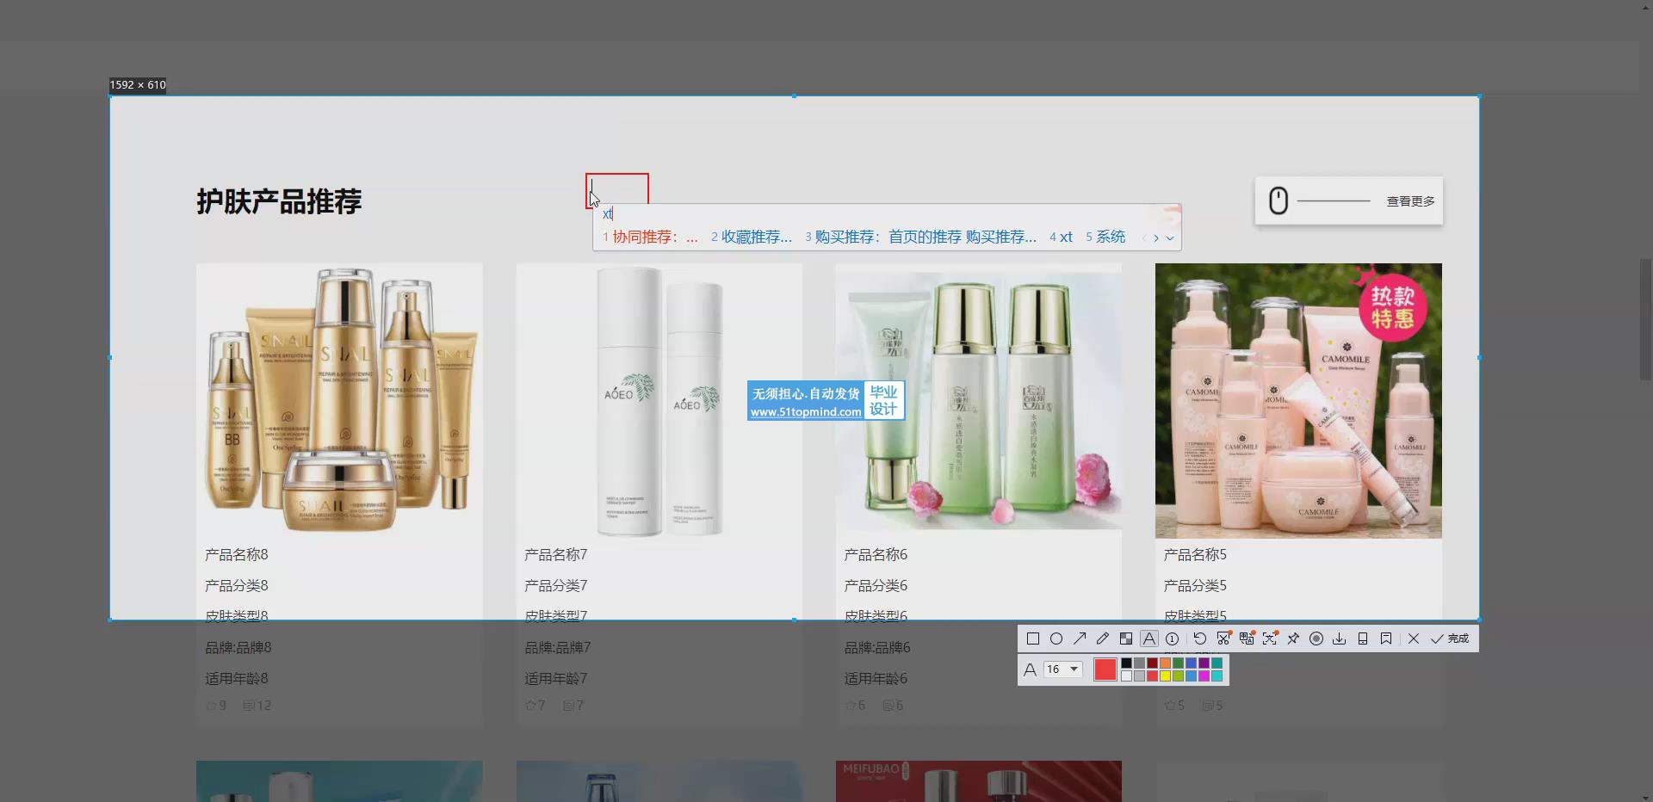Viewport: 1653px width, 802px height.
Task: Pick the magenta color swatch
Action: 1204,676
